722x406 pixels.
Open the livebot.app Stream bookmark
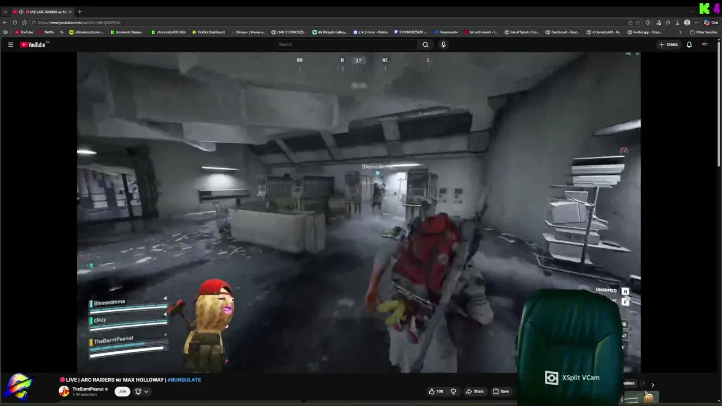[645, 32]
